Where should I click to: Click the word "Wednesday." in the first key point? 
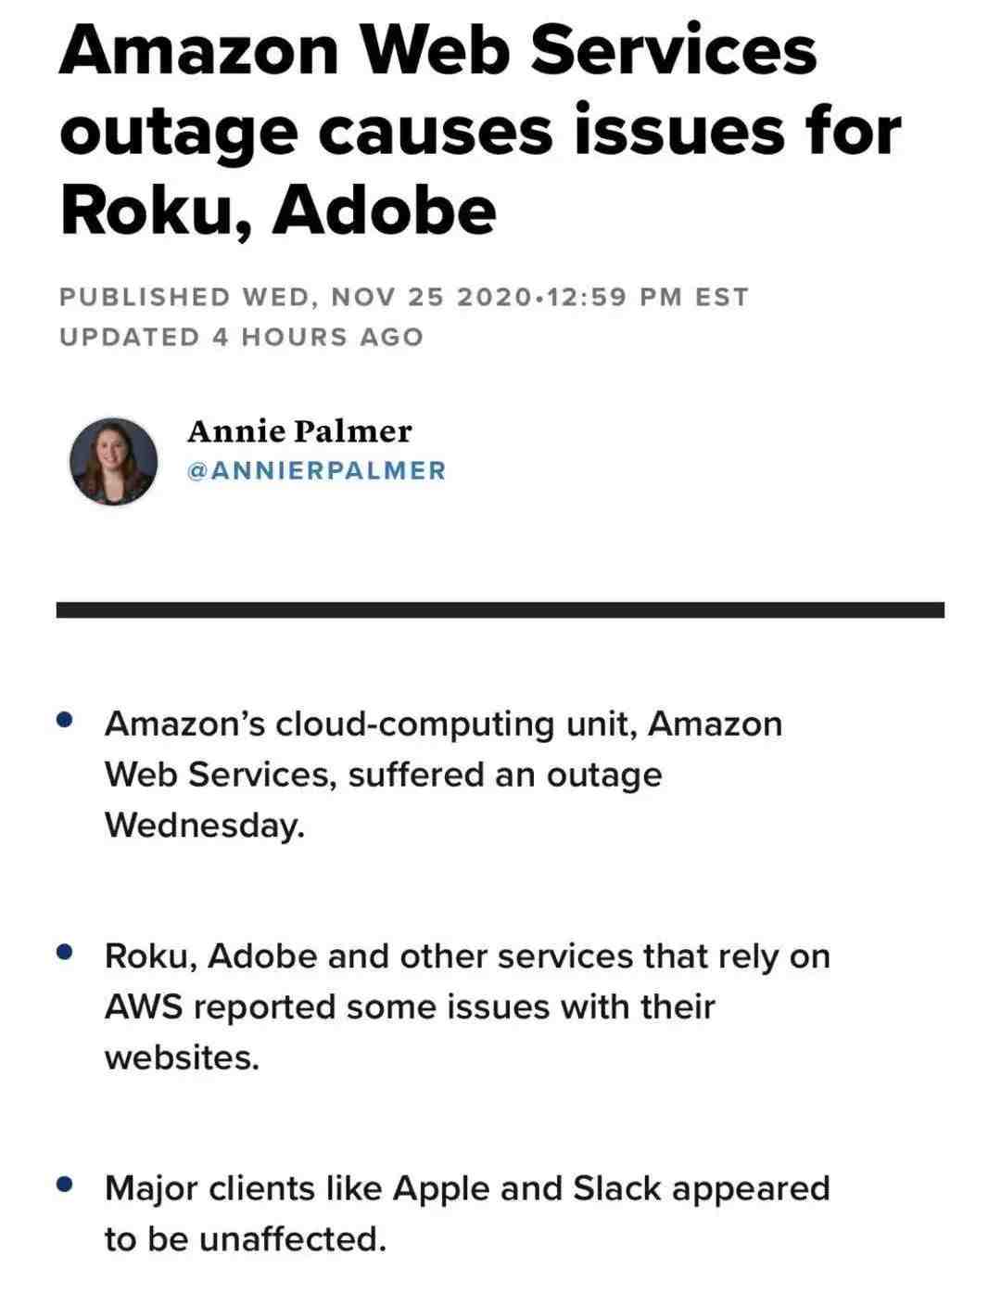coord(204,825)
